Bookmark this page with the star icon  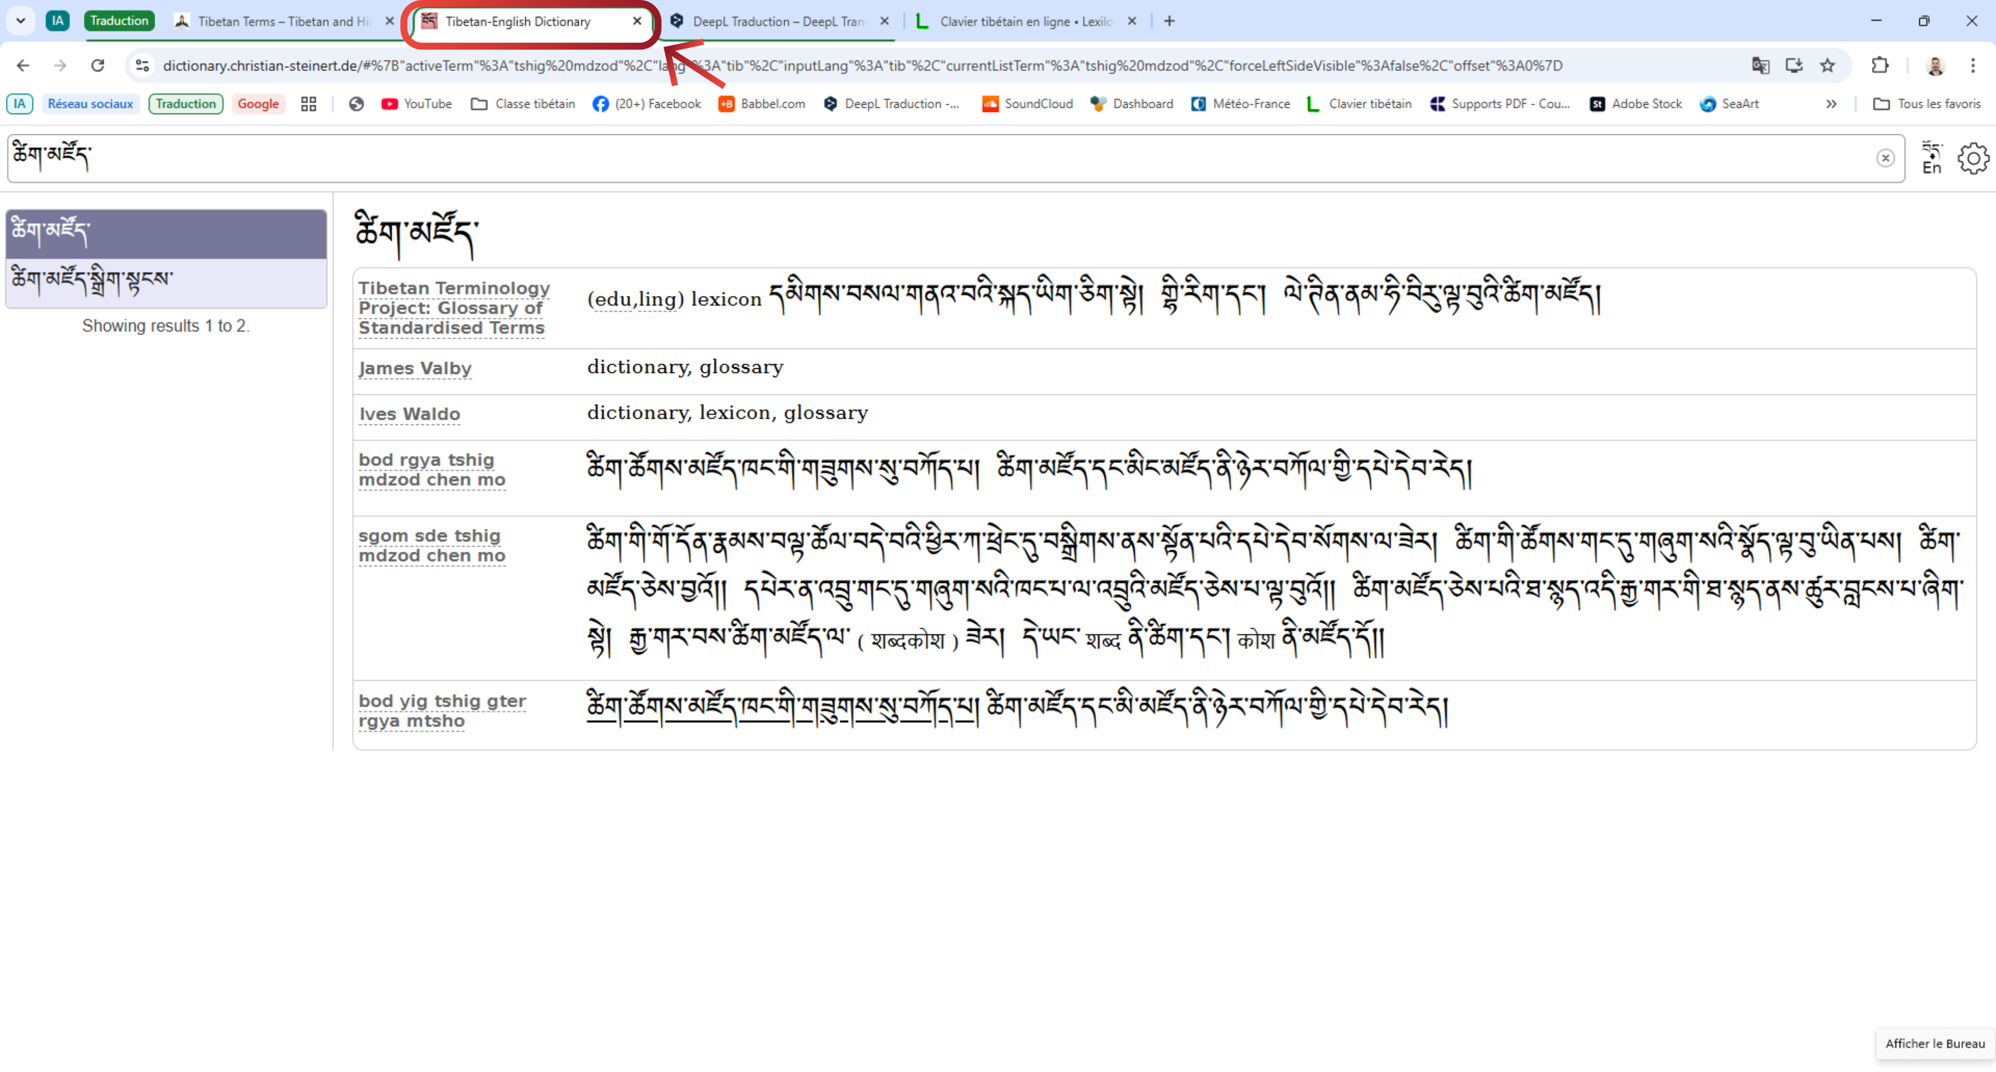pos(1828,66)
